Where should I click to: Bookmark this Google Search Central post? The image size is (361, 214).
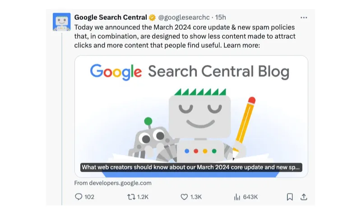(x=290, y=197)
